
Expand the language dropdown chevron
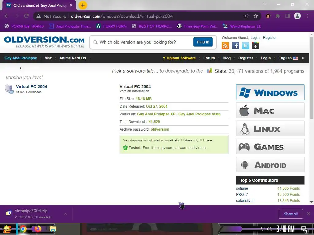coord(303,58)
